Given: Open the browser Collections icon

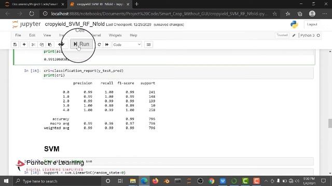Looking at the screenshot, I should coord(300,14).
